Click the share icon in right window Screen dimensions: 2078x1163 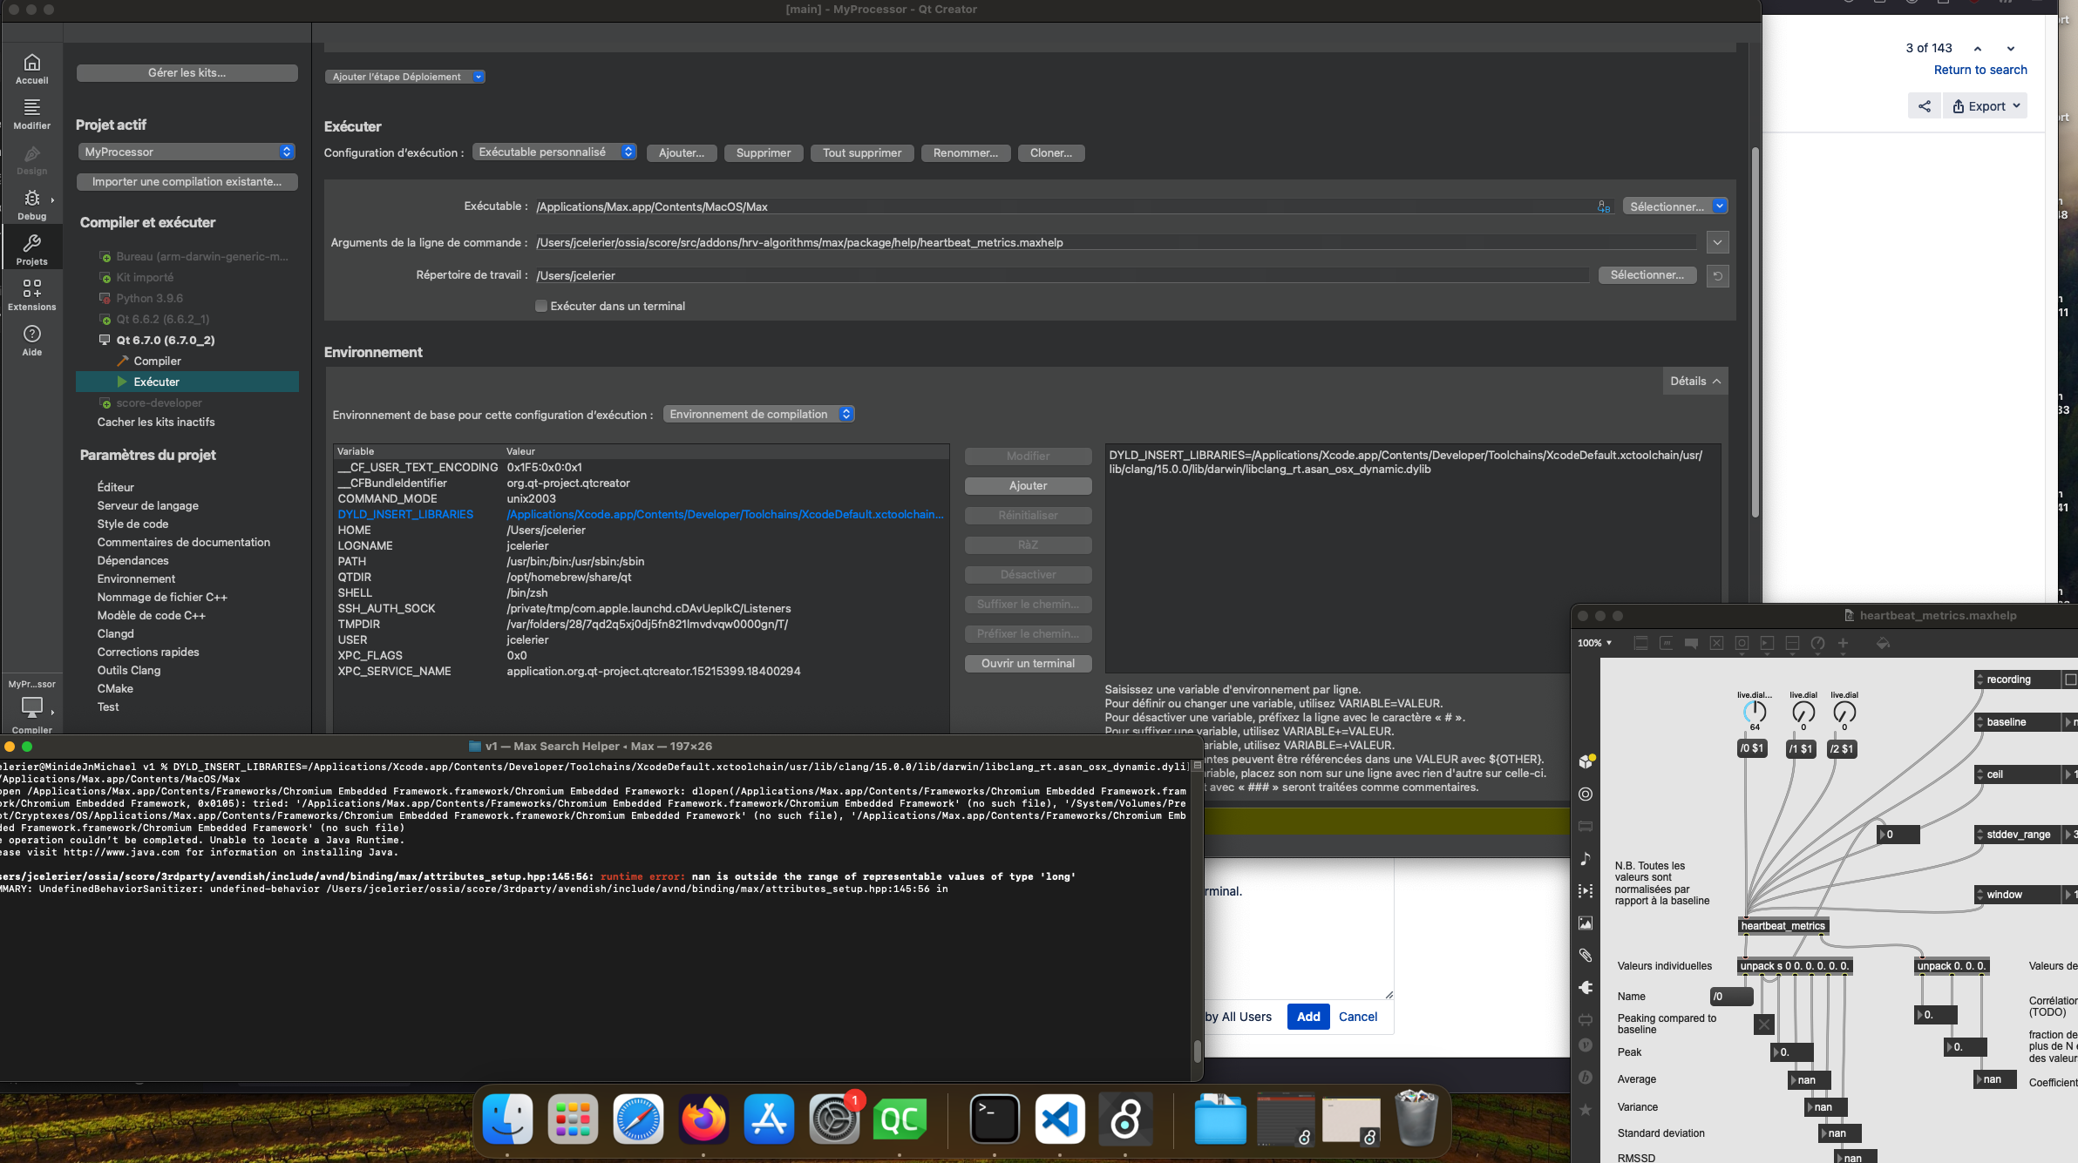coord(1925,106)
